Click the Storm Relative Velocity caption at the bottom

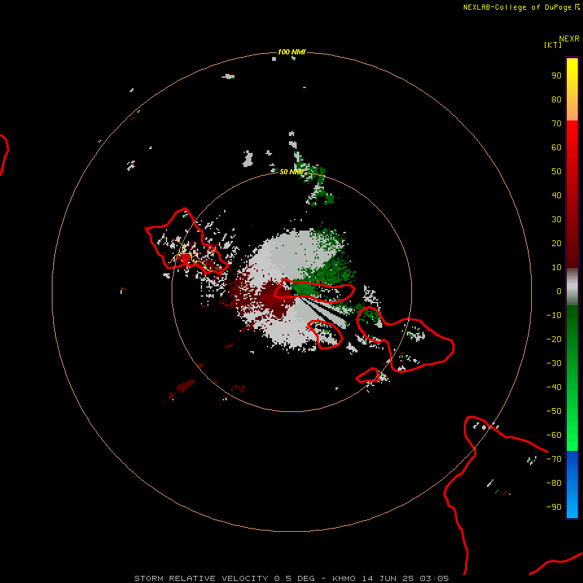(291, 578)
